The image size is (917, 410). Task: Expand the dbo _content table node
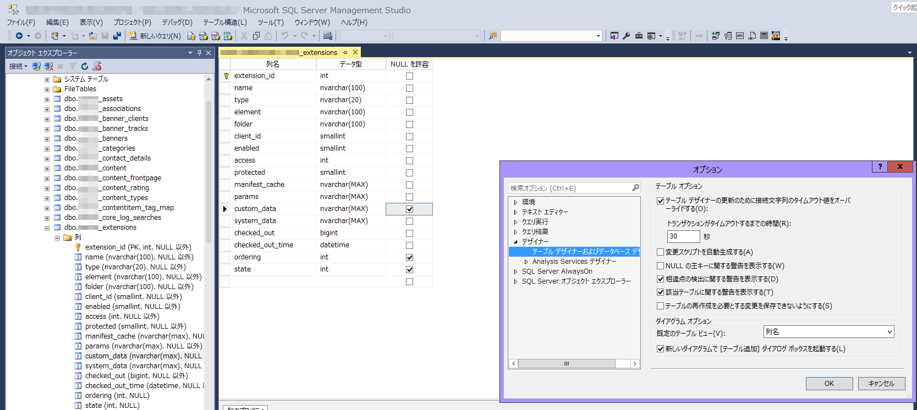click(47, 168)
